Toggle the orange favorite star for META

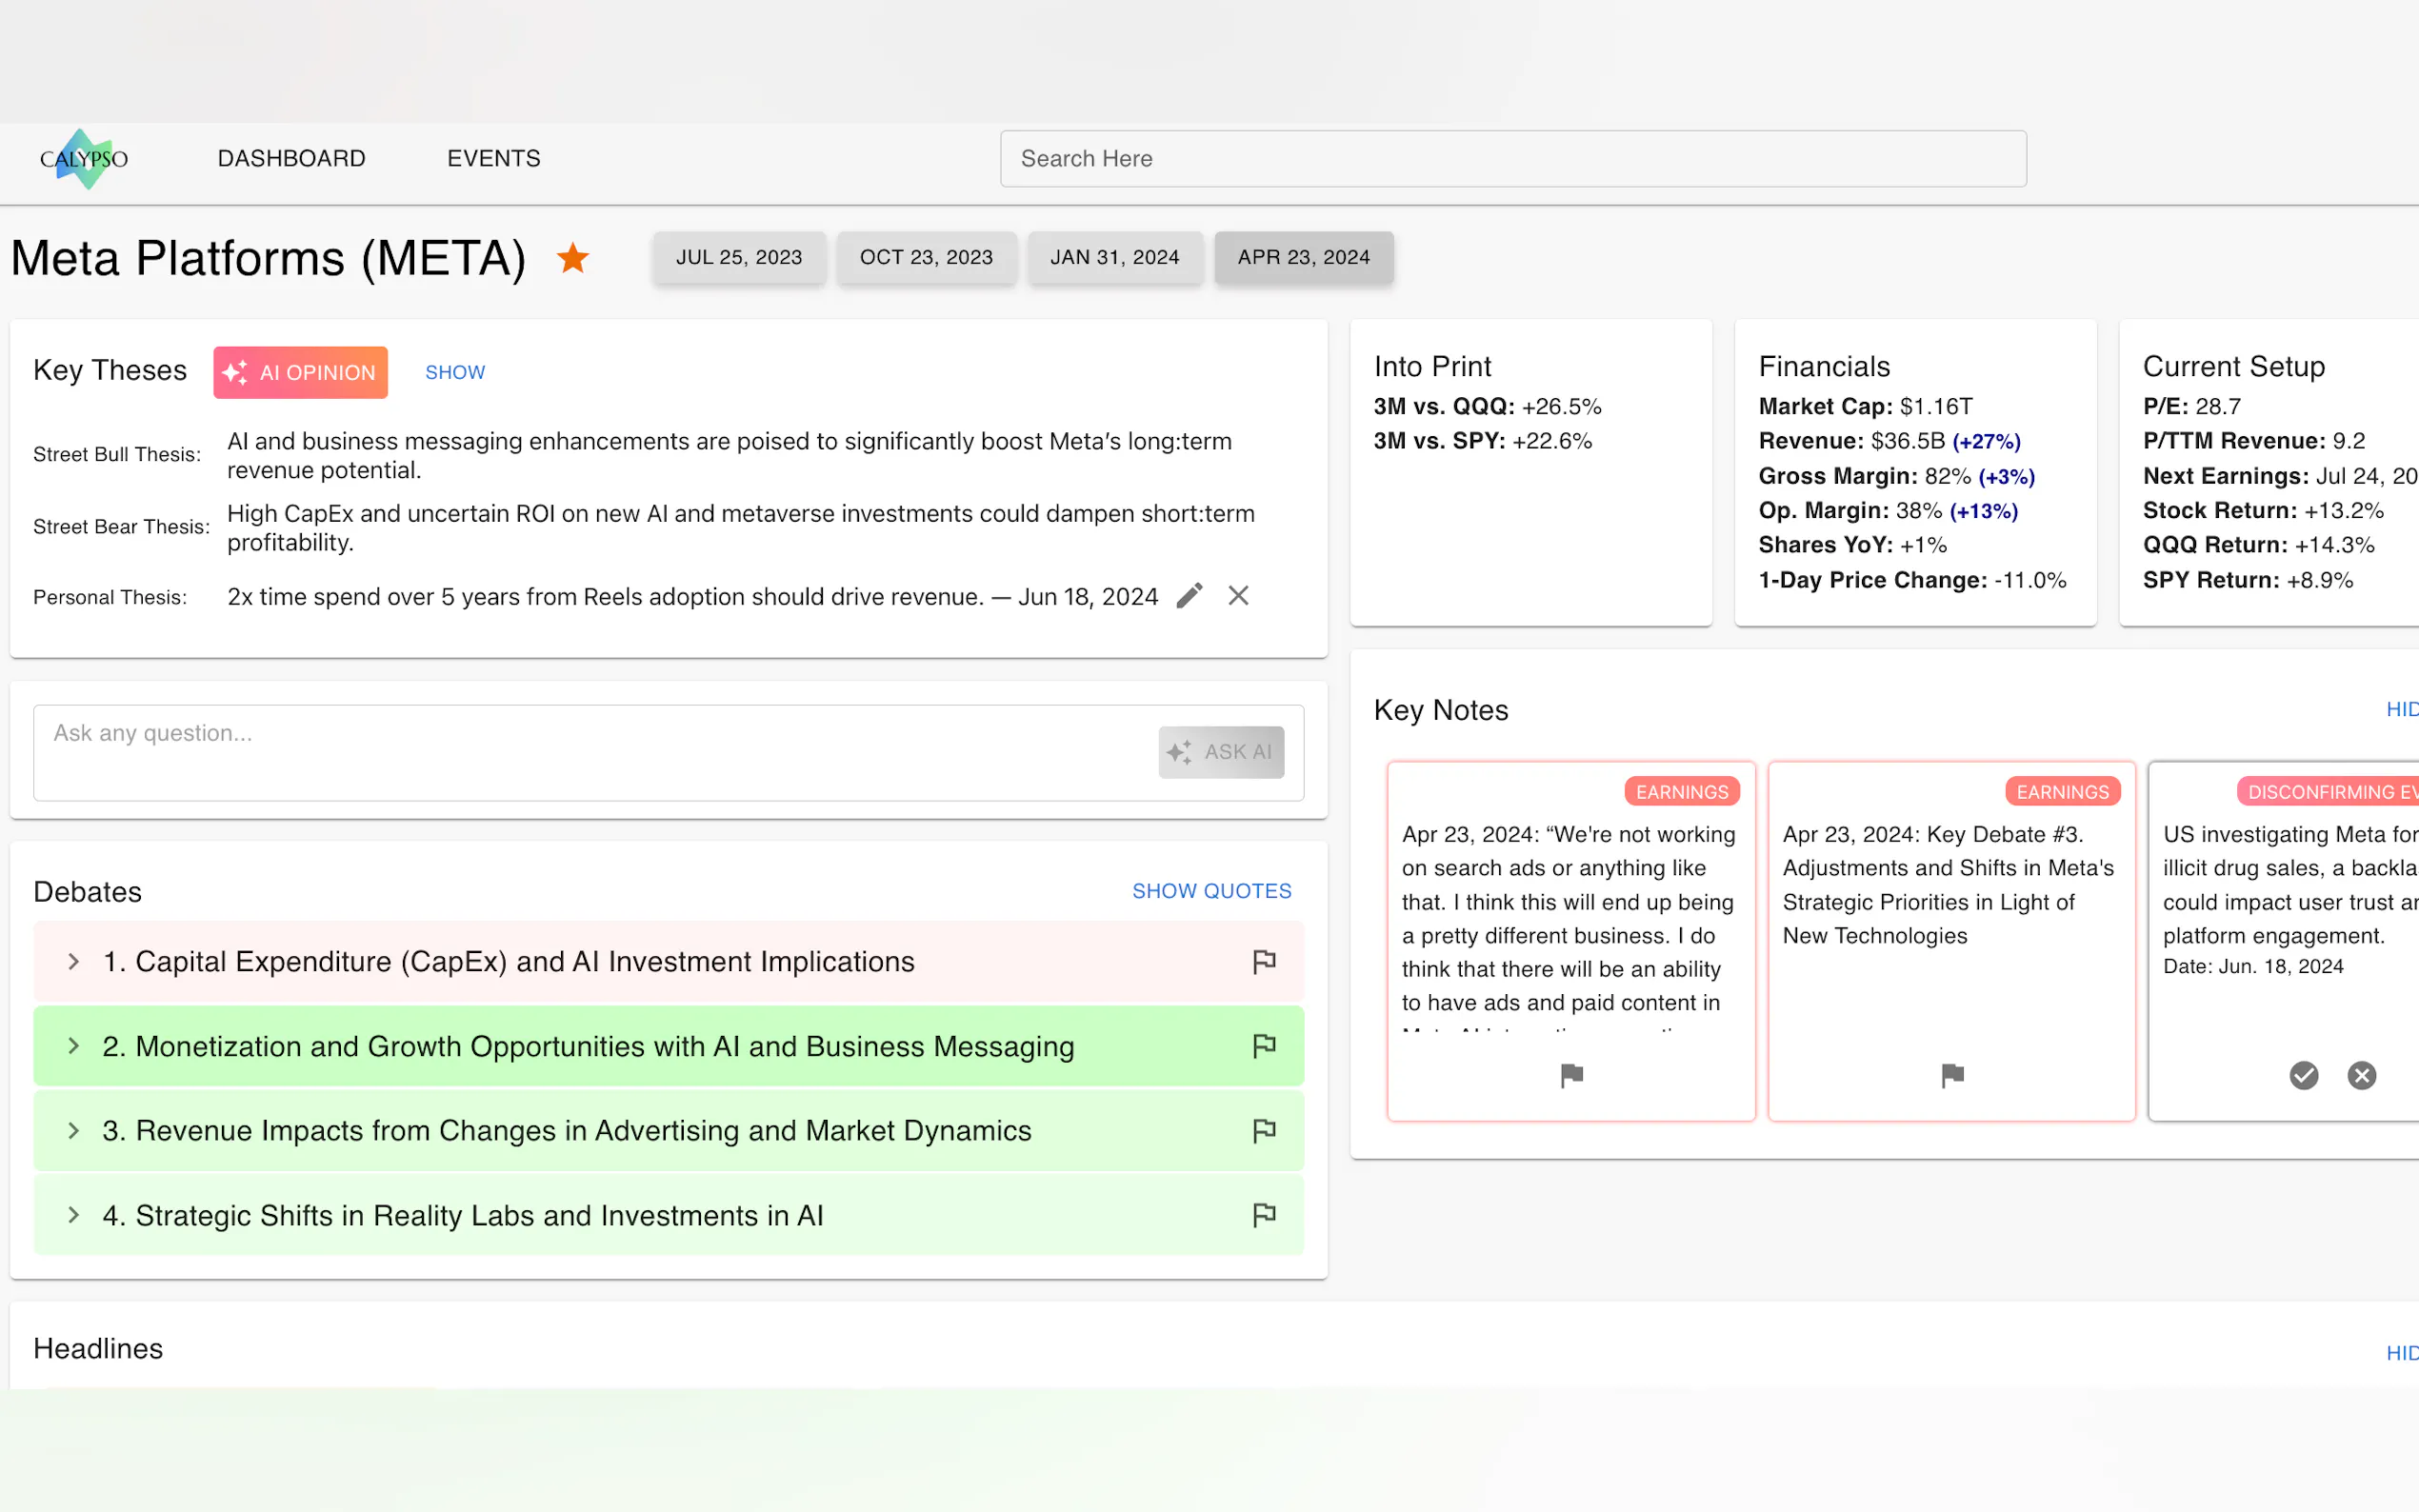pyautogui.click(x=573, y=258)
